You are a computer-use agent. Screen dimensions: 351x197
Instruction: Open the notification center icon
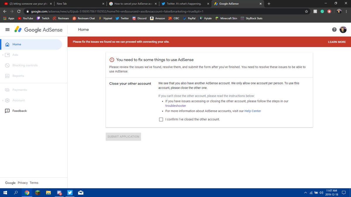click(344, 193)
